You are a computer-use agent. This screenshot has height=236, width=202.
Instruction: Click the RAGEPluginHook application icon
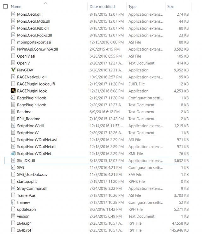(13, 91)
